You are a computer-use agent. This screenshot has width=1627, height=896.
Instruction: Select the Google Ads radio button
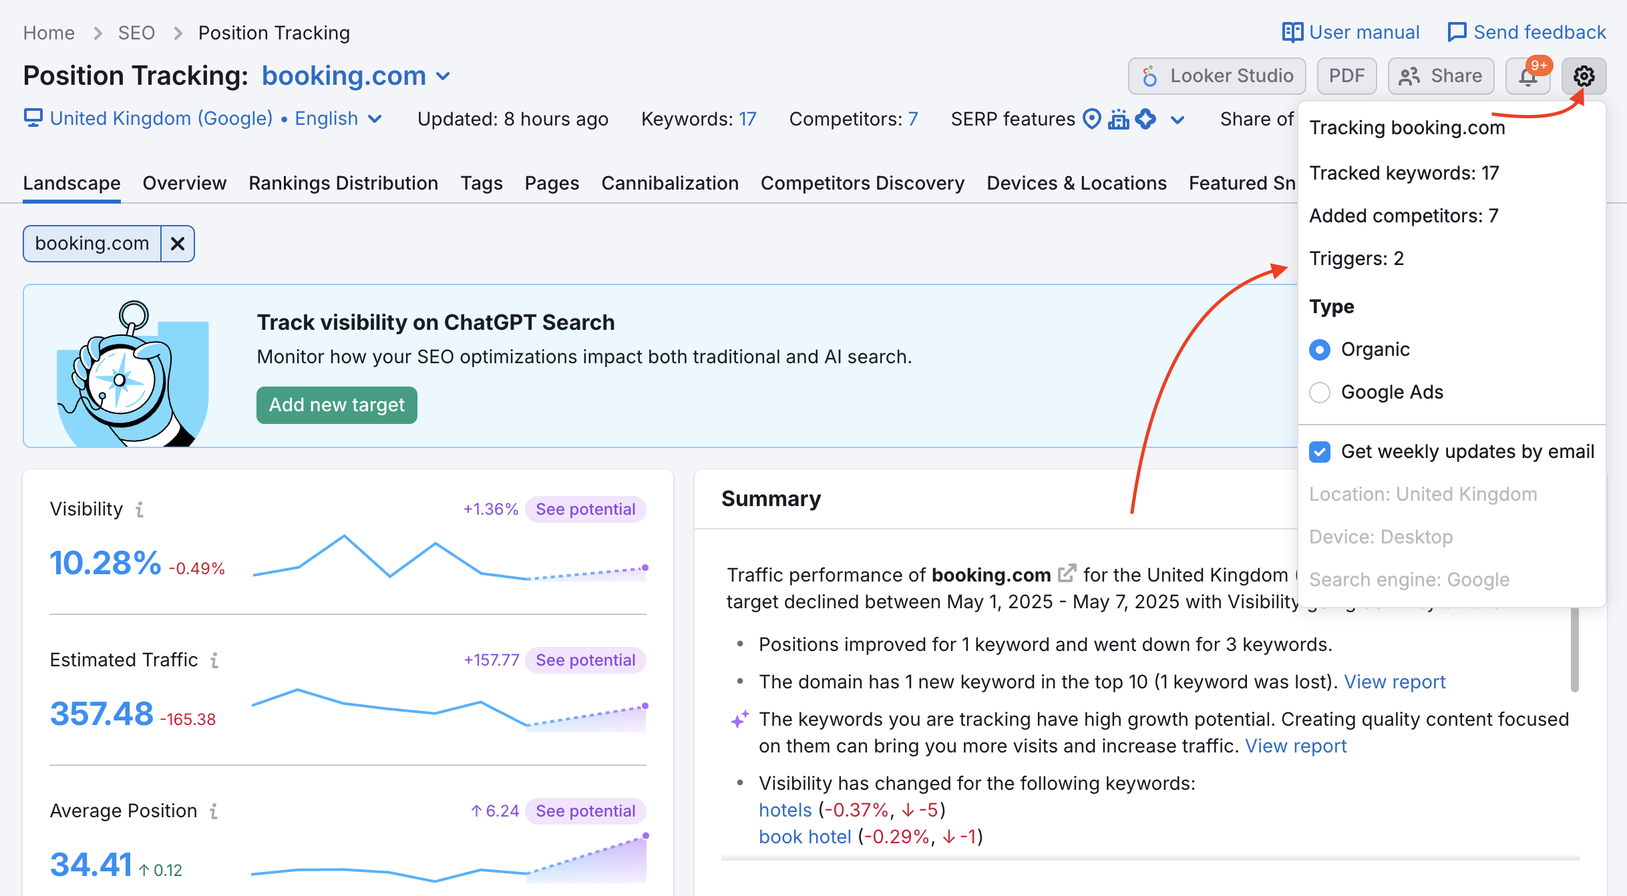[x=1320, y=393]
